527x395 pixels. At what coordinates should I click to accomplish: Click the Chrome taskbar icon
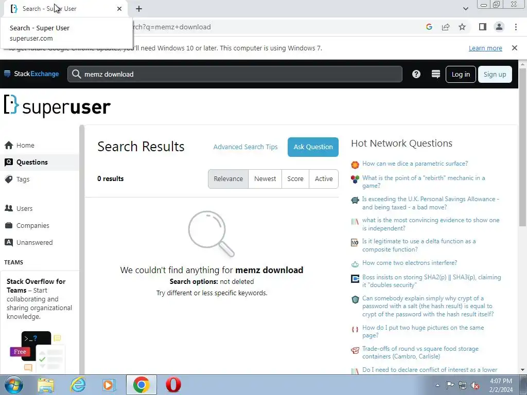pyautogui.click(x=141, y=385)
